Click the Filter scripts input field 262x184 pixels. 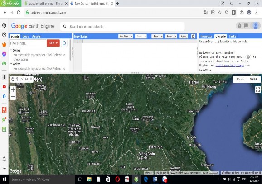(x=28, y=43)
